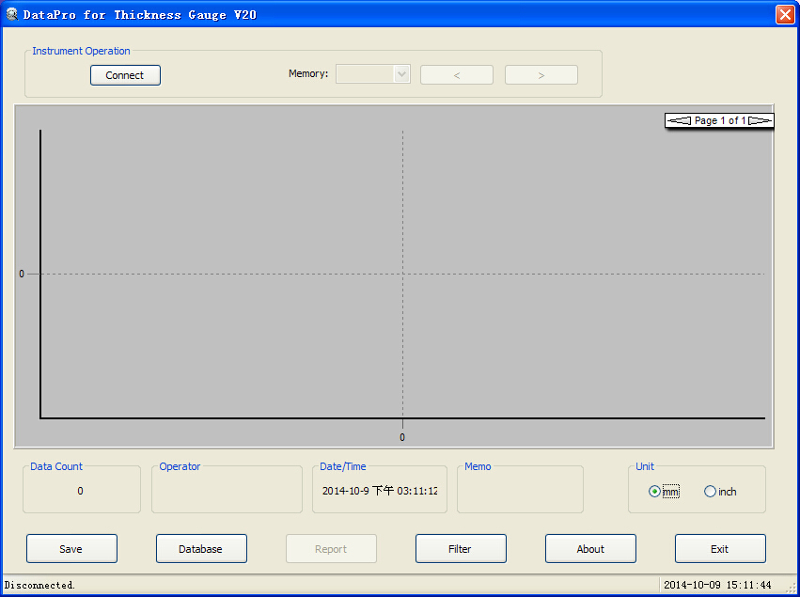Click the 'Memory:' label
Viewport: 800px width, 597px height.
click(x=308, y=73)
